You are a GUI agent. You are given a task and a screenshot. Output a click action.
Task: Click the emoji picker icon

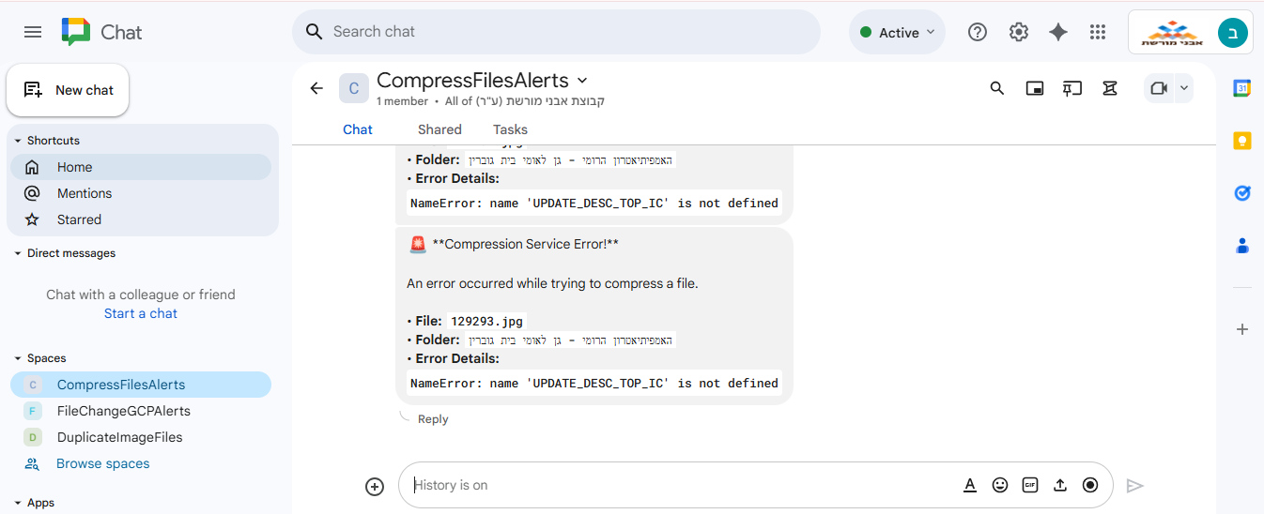(1000, 485)
